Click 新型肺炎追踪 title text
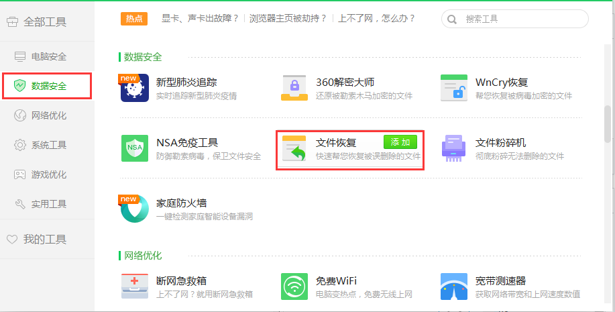 click(x=186, y=83)
